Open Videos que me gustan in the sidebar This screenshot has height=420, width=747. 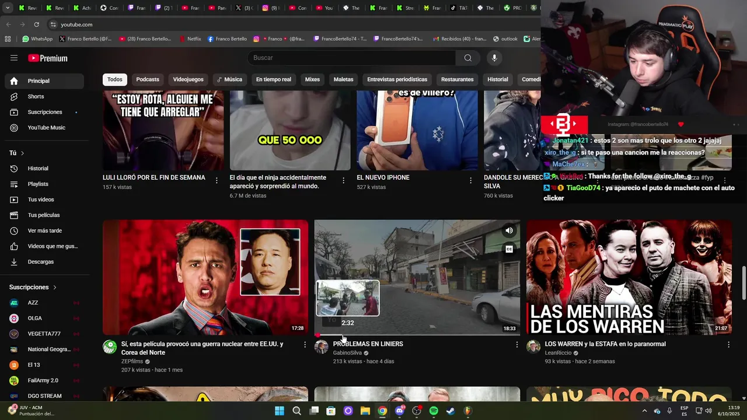44,246
